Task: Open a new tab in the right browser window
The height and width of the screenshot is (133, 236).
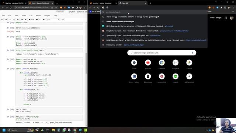Action: tap(150, 3)
